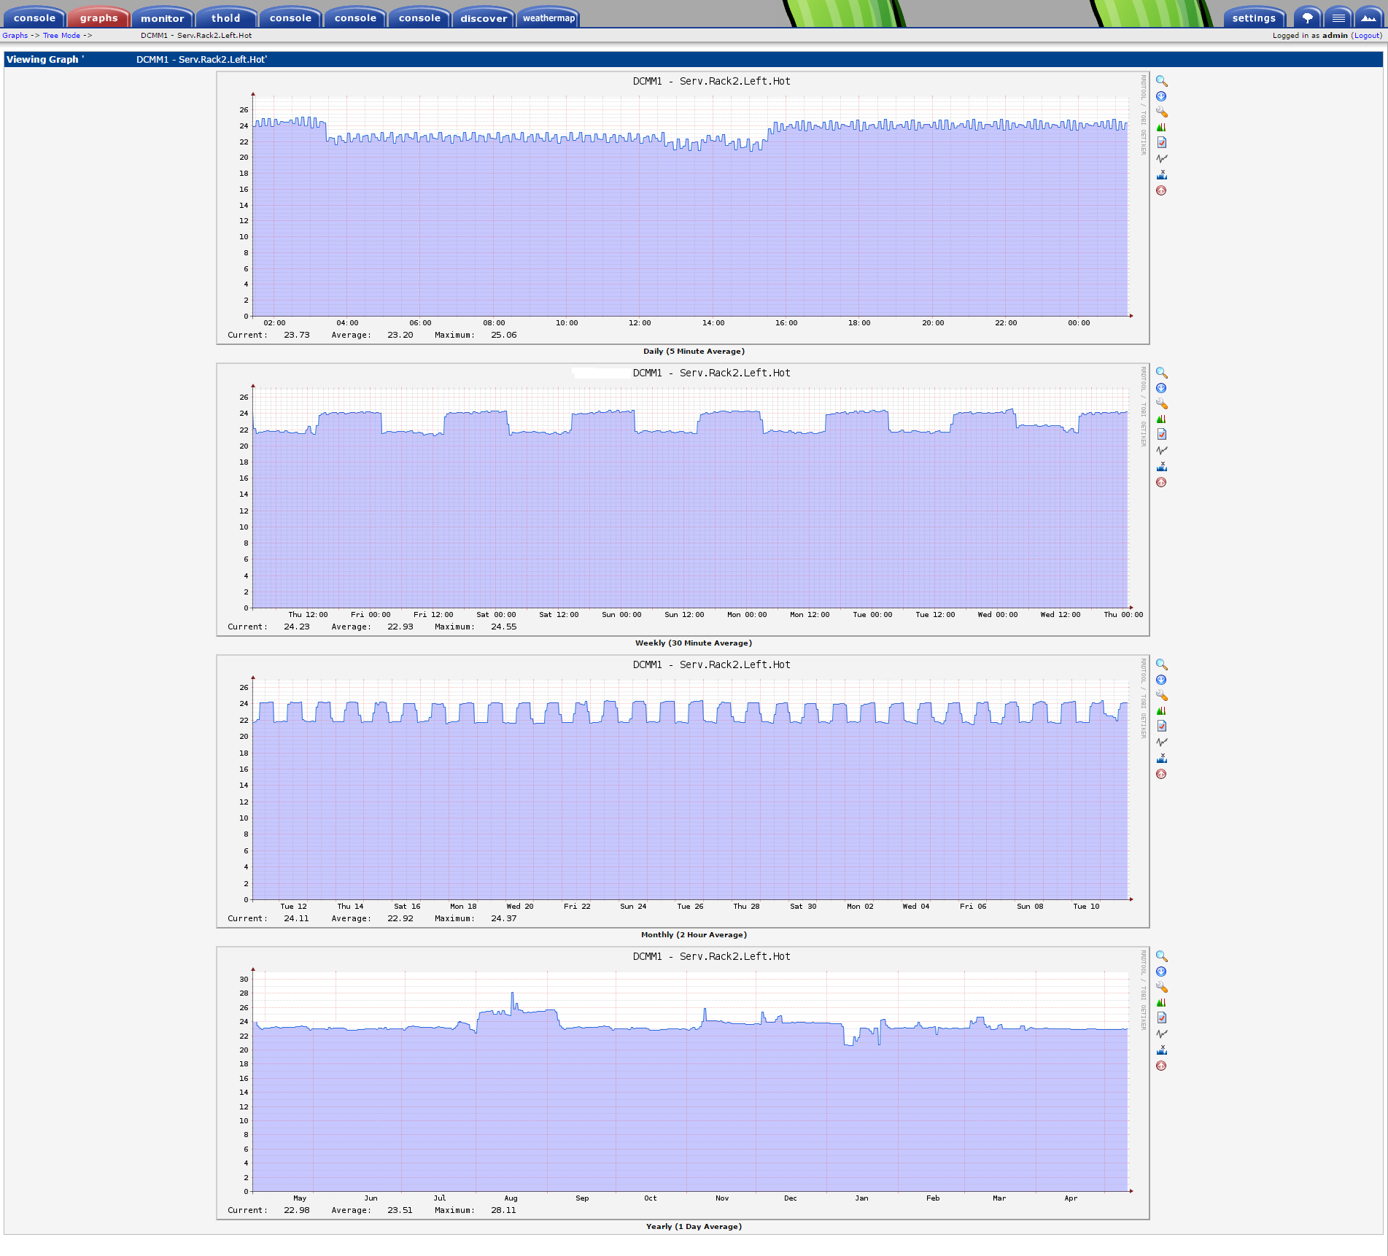Click the zigzag line icon beside the Daily graph
This screenshot has height=1256, width=1388.
click(1161, 159)
